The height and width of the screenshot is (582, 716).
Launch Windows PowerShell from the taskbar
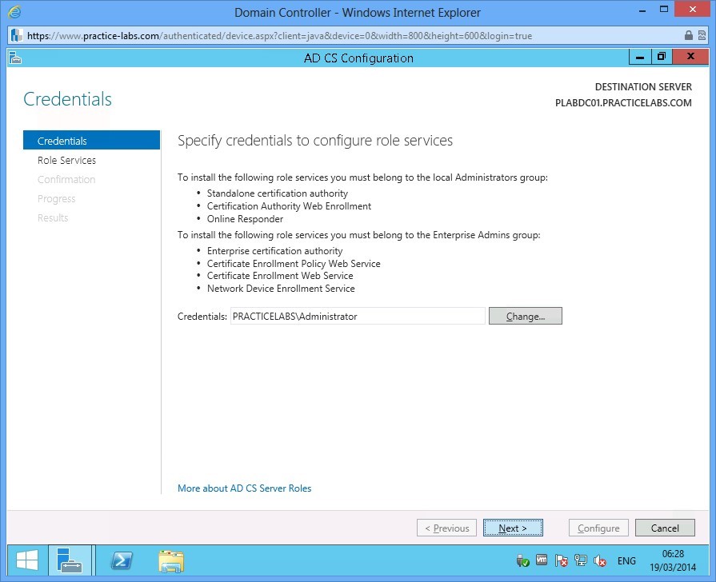122,560
